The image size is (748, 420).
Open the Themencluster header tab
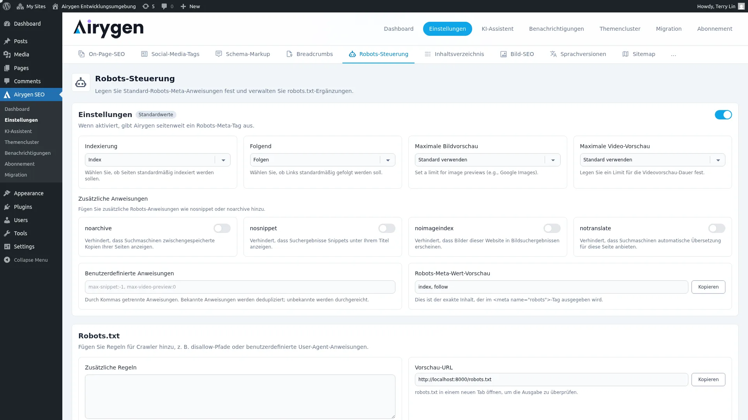[x=620, y=29]
